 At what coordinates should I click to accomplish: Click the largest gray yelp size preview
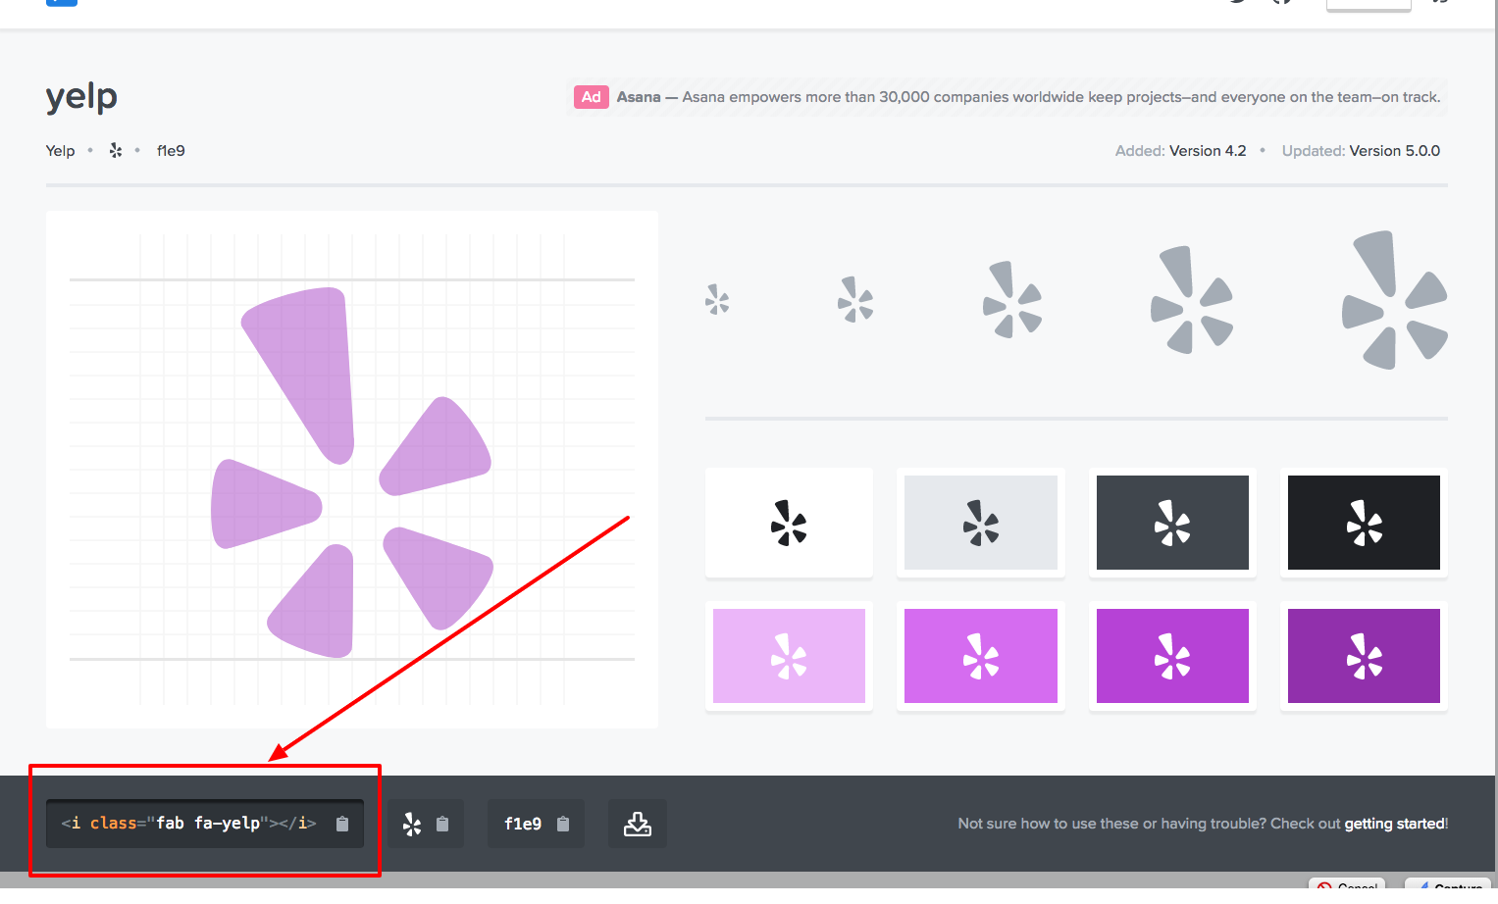click(x=1394, y=299)
